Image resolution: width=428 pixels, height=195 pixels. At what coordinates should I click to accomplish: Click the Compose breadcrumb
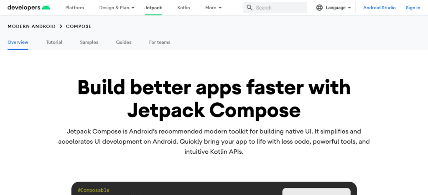point(79,26)
